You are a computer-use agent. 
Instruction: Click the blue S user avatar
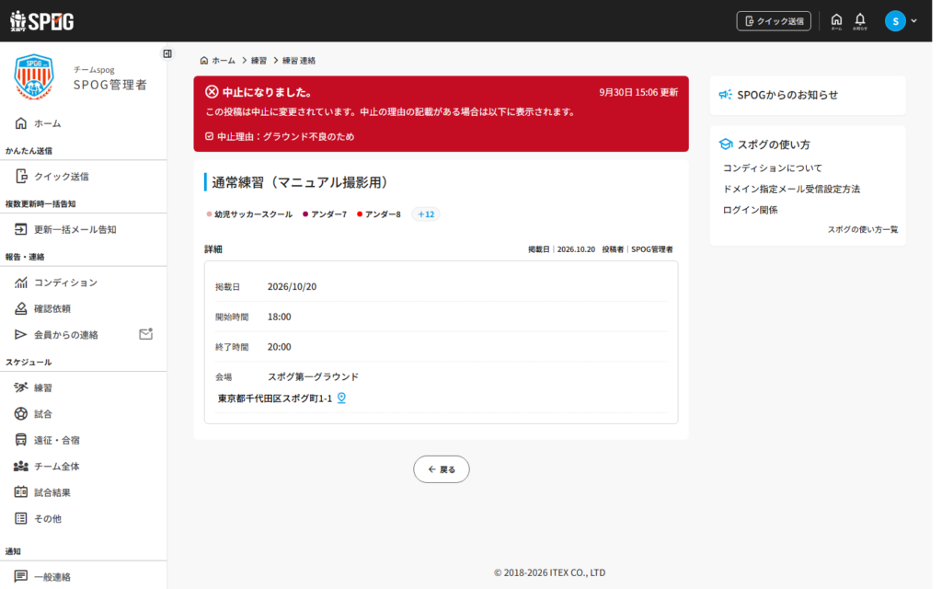[x=894, y=21]
